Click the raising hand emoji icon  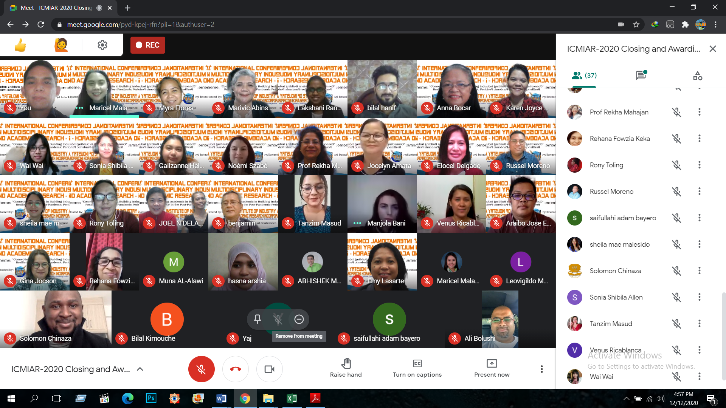pyautogui.click(x=61, y=45)
